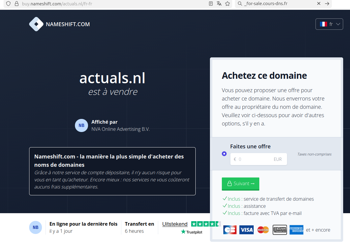Click 'est à vendre' subtitle
350x242 pixels.
click(x=113, y=92)
